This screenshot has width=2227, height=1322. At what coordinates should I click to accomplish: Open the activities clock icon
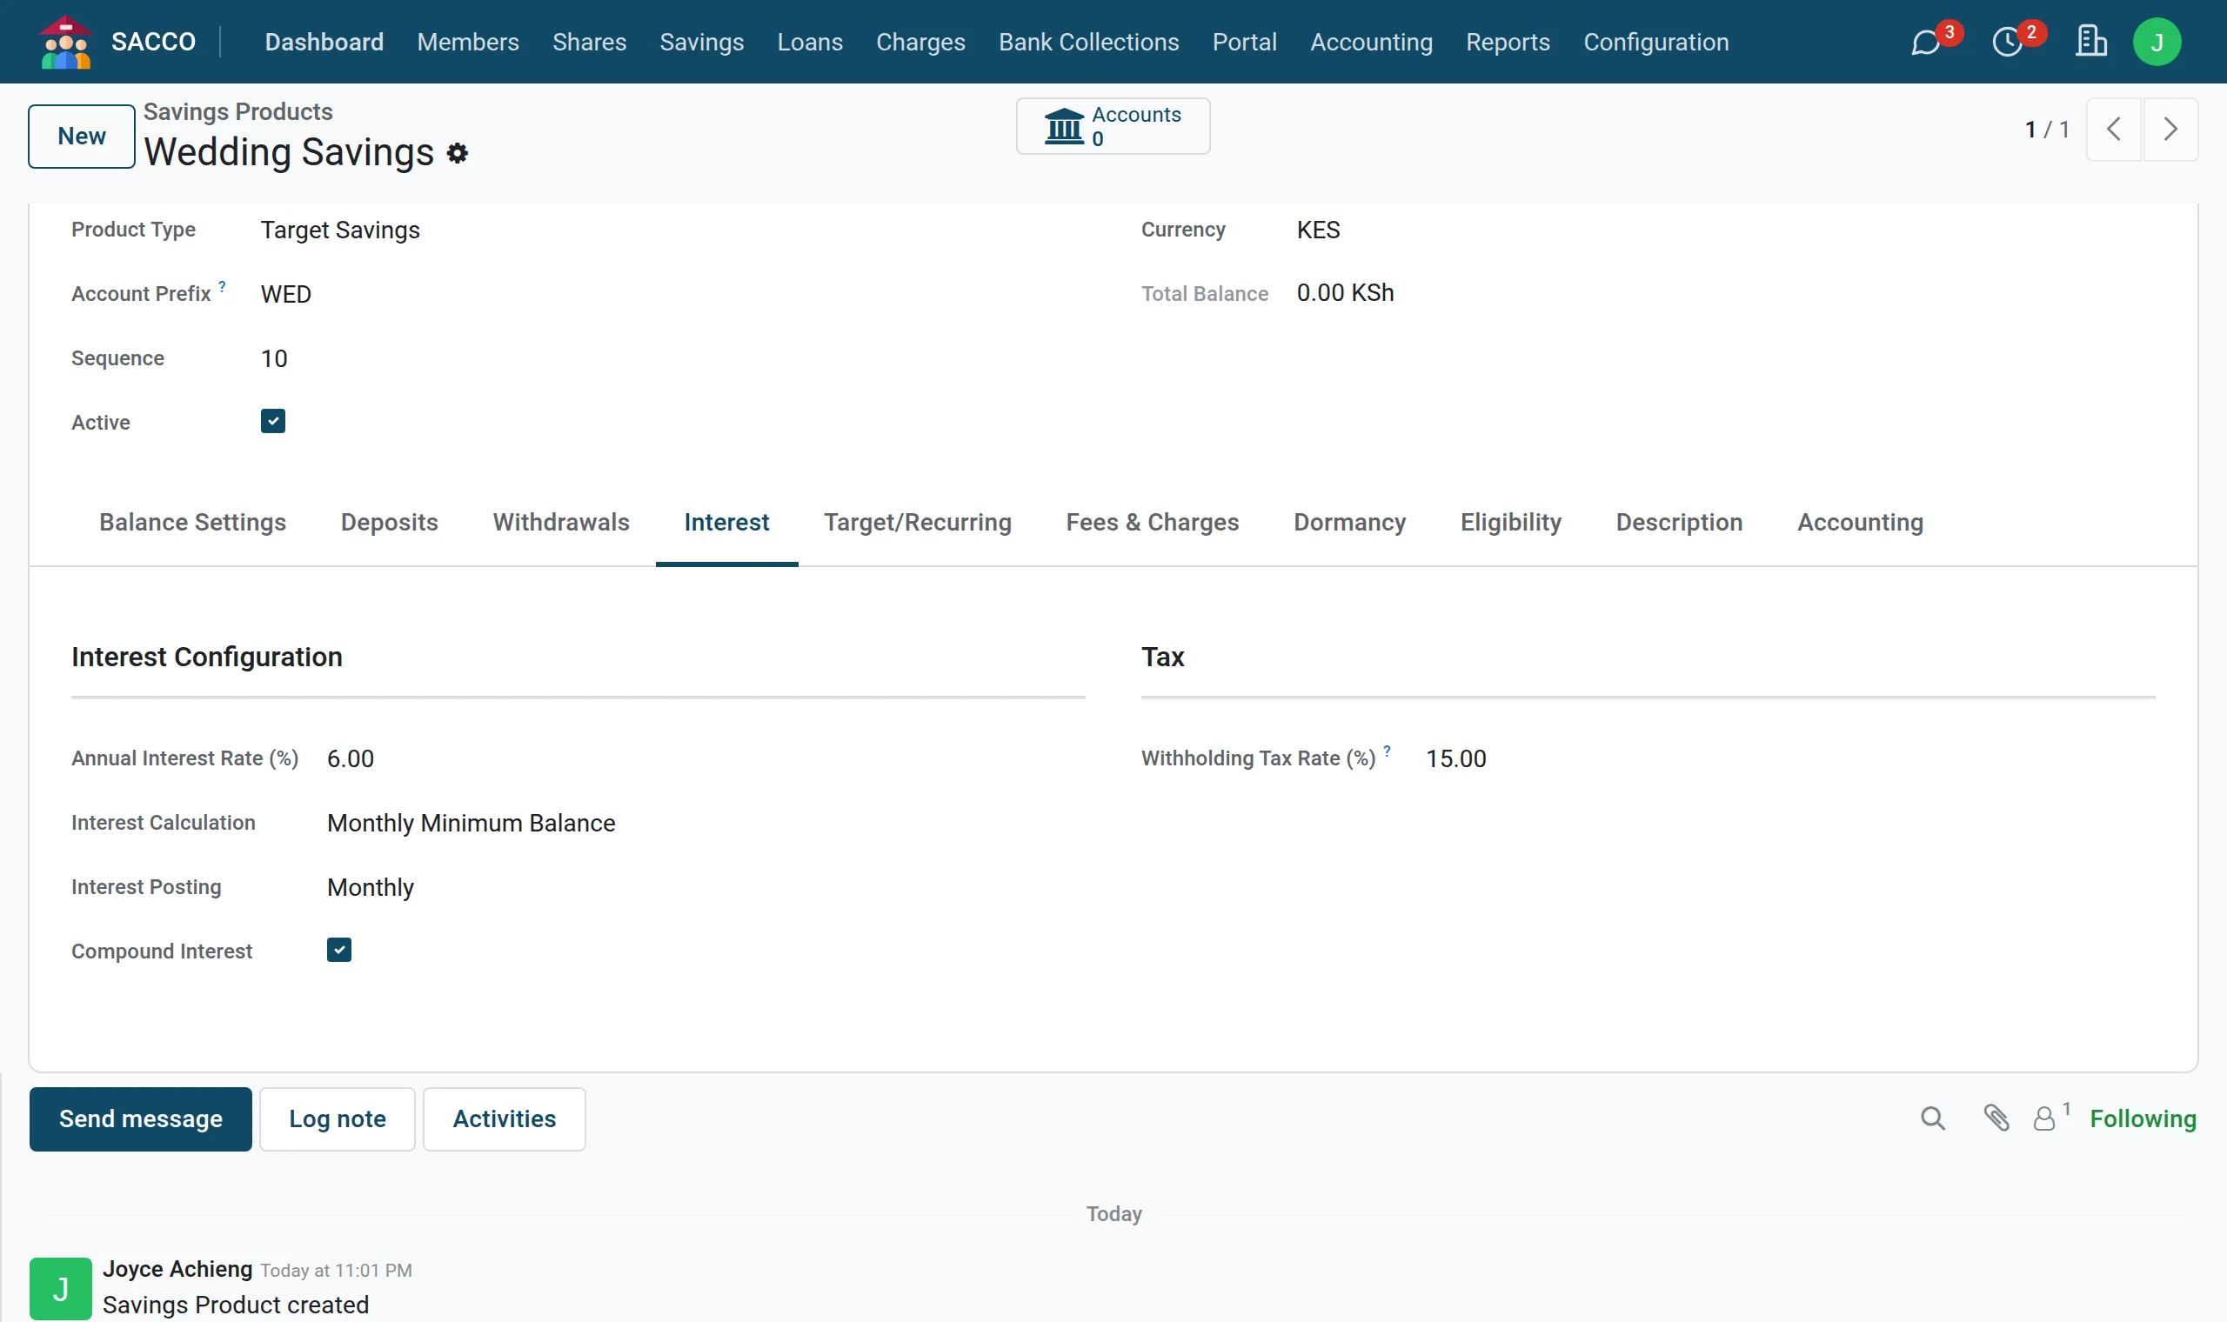click(x=2008, y=42)
